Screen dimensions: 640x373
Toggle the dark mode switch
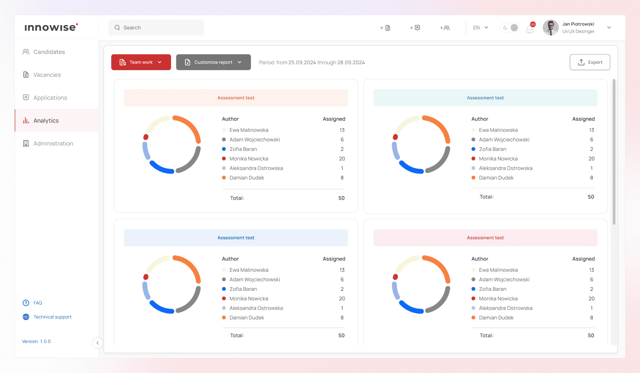tap(509, 28)
